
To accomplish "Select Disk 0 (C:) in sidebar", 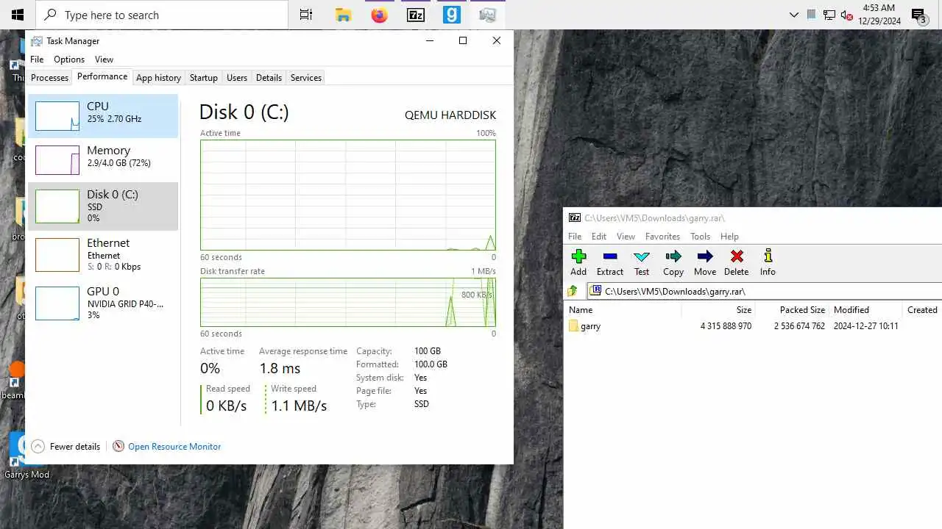I will [103, 206].
